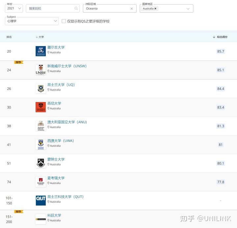Click rank 20 in 墨尔本大学 row
The image size is (237, 228).
[9, 51]
